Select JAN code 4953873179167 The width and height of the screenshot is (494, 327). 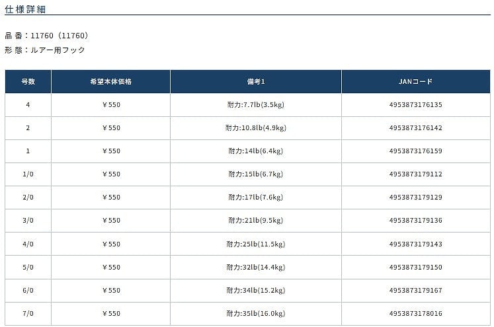[416, 290]
